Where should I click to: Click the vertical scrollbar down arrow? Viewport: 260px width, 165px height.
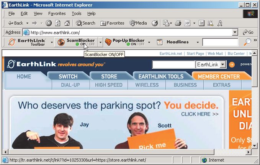(x=254, y=146)
